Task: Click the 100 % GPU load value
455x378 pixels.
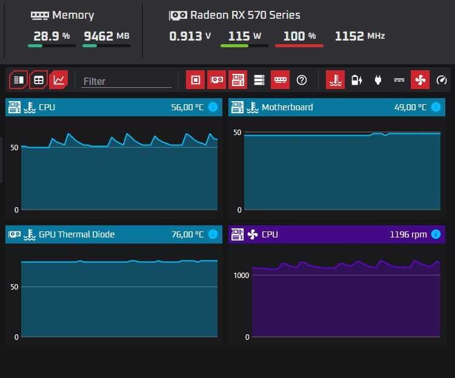Action: pos(299,36)
